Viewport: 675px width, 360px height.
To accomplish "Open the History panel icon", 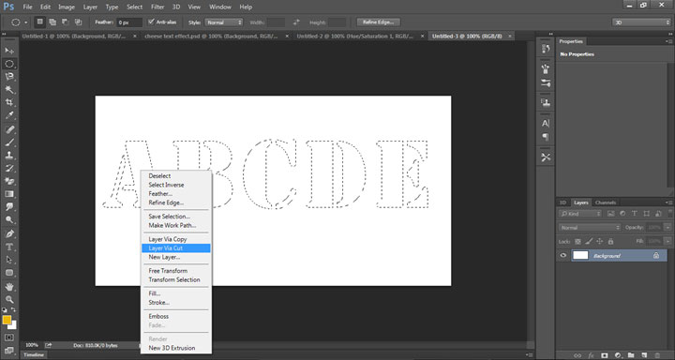I will 546,49.
